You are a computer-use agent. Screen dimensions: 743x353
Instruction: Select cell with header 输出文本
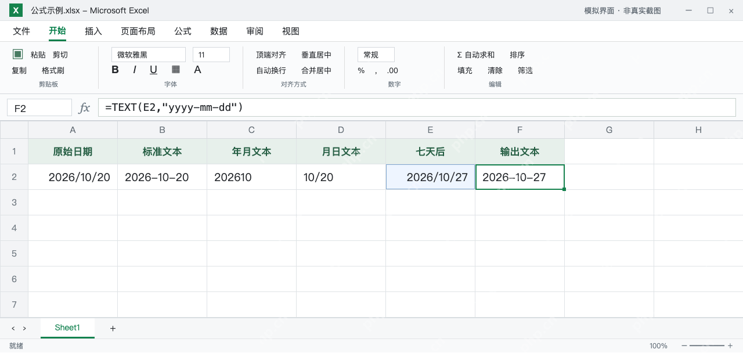pyautogui.click(x=520, y=152)
